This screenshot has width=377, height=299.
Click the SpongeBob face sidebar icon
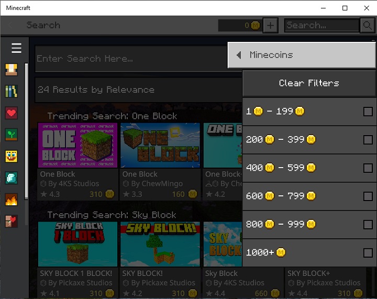(12, 156)
